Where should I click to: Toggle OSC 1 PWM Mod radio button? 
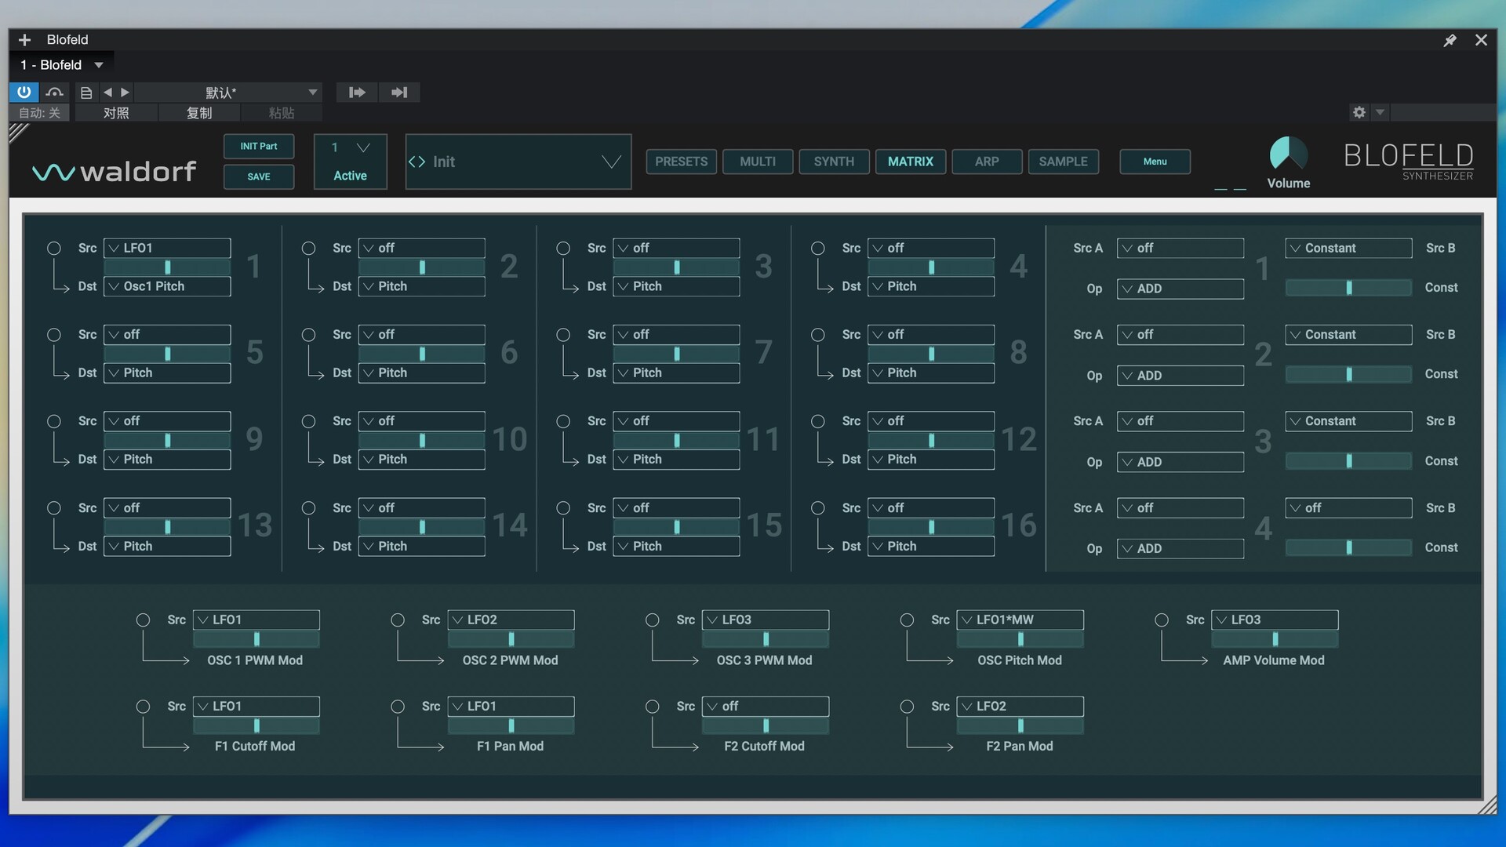pos(143,620)
